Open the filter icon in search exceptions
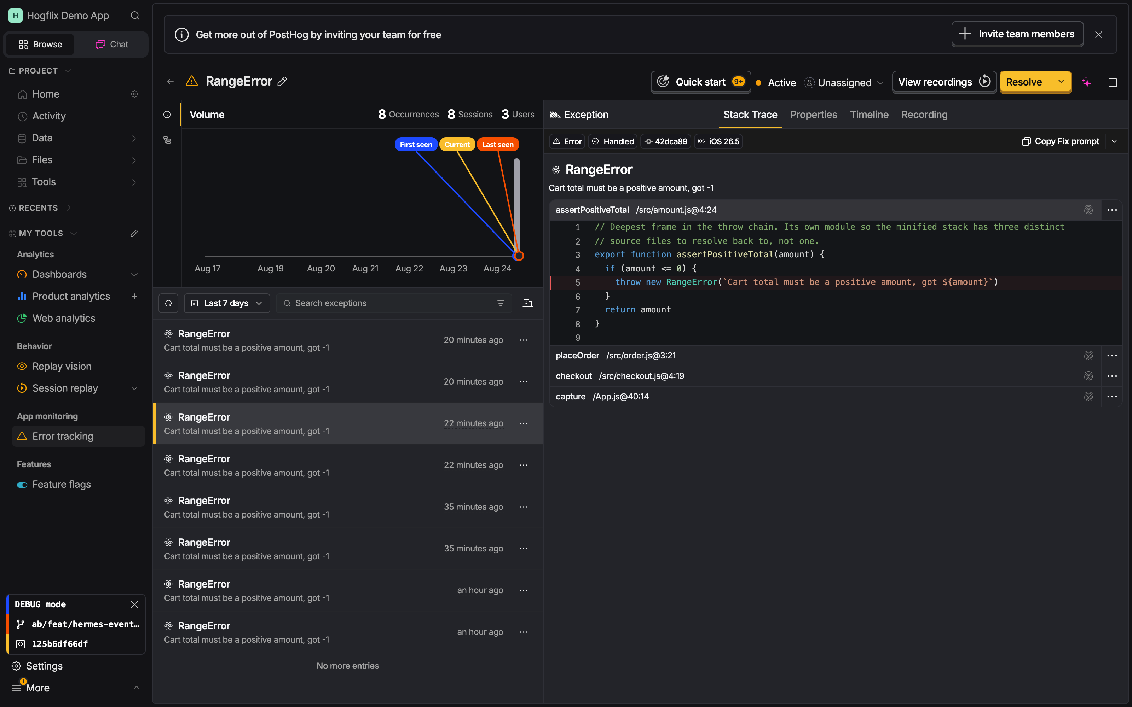 pos(501,303)
